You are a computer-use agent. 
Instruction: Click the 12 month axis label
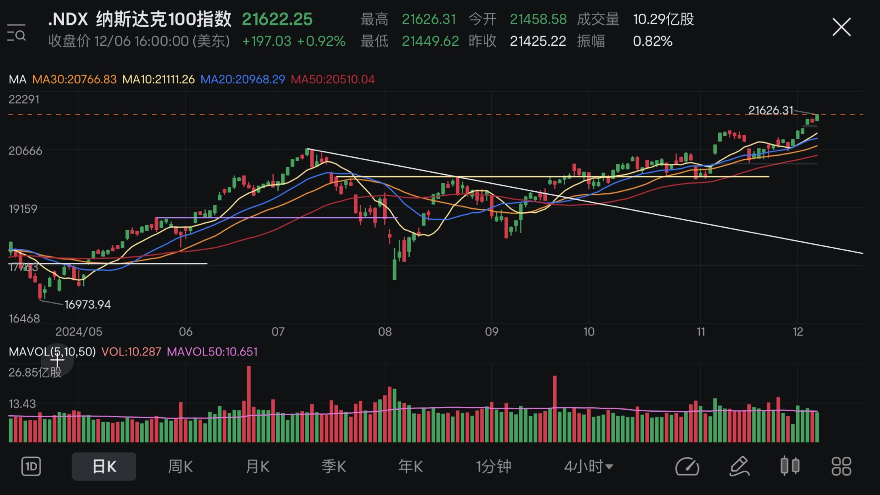pyautogui.click(x=797, y=332)
